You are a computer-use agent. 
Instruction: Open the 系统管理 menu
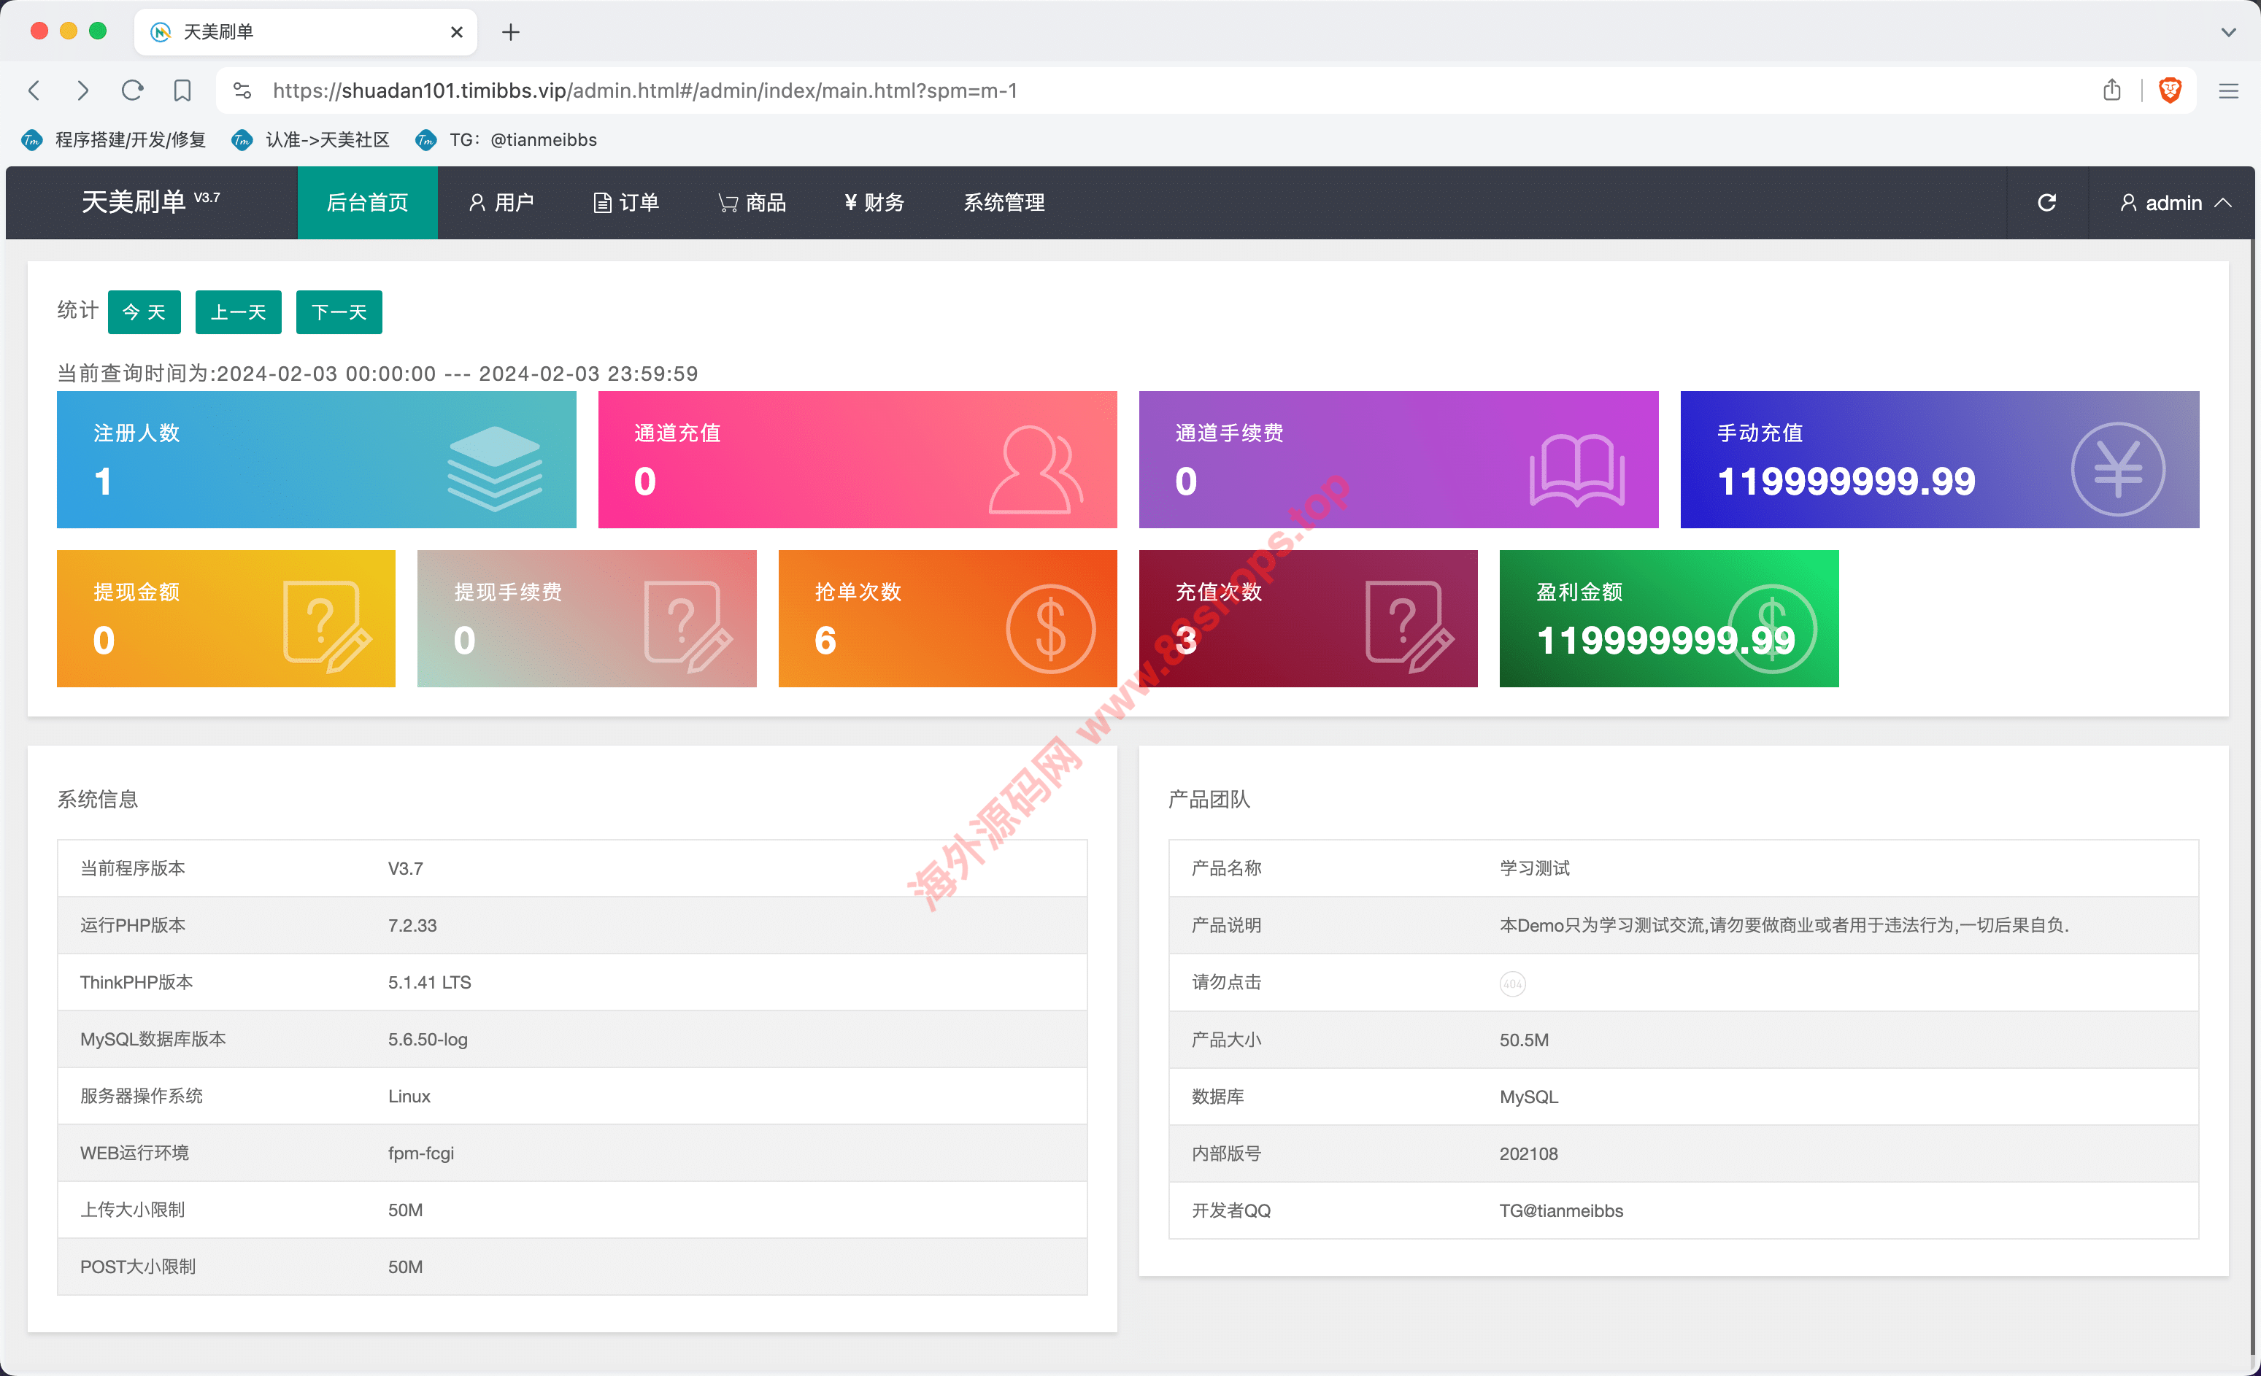coord(1003,203)
